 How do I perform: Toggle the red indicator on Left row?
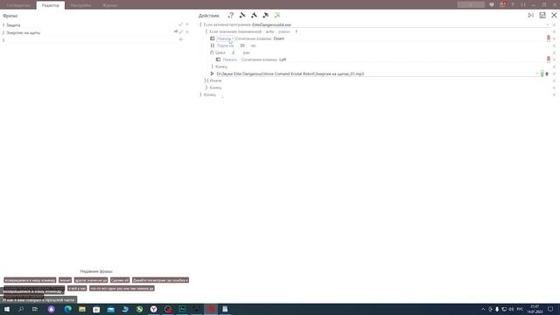tap(549, 59)
